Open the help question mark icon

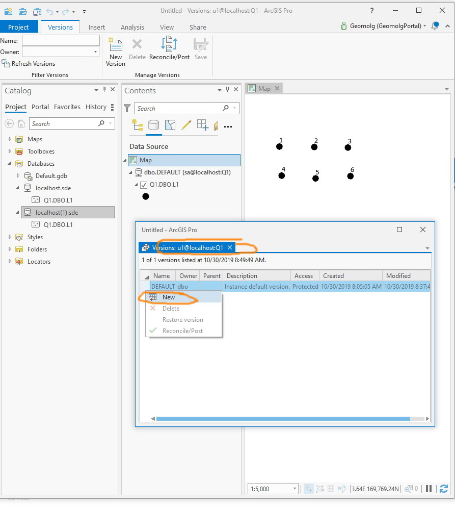point(372,10)
